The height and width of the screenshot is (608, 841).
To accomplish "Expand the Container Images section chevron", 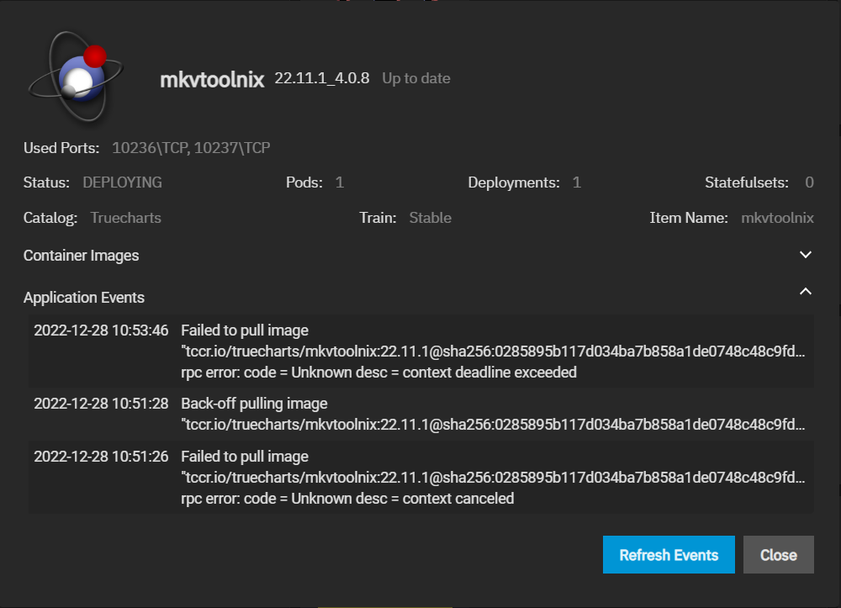I will (x=806, y=255).
